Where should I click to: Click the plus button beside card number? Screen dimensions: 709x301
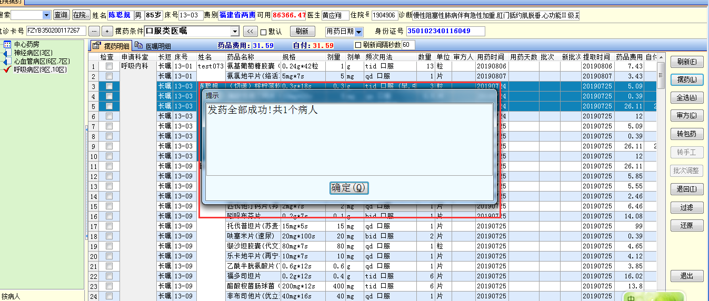click(x=107, y=31)
